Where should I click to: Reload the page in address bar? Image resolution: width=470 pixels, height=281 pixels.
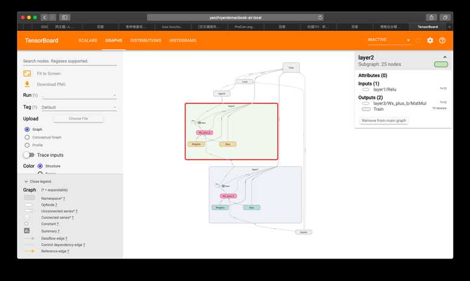[320, 18]
